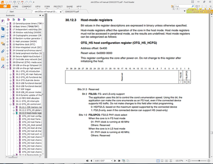The image size is (213, 164).
Task: Toggle continuous scrolling page mode
Action: click(x=162, y=161)
